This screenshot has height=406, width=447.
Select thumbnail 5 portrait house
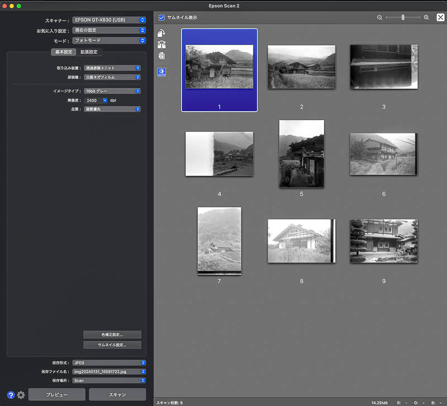302,154
